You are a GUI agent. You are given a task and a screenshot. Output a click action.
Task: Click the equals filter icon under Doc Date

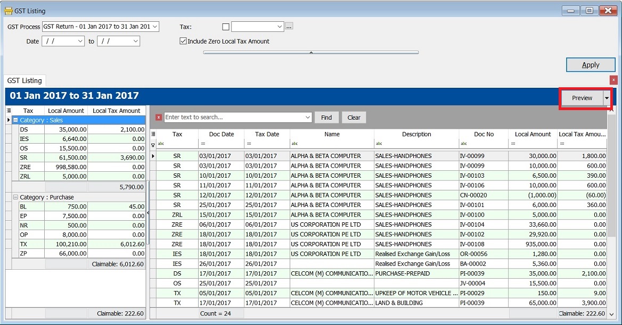tap(203, 144)
